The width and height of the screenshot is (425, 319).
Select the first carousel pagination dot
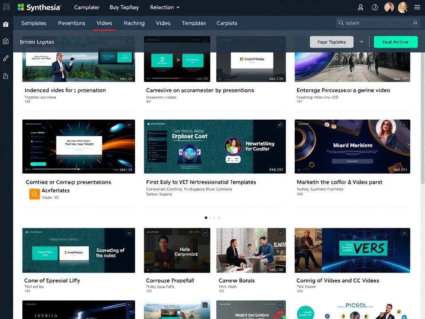pos(206,218)
